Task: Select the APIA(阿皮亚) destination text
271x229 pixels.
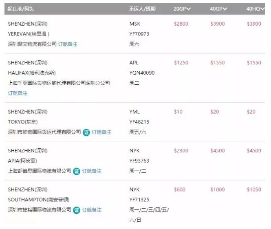Action: (x=22, y=161)
